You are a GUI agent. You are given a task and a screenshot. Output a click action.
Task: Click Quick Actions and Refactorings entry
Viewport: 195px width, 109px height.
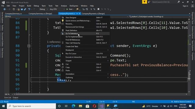(85, 21)
